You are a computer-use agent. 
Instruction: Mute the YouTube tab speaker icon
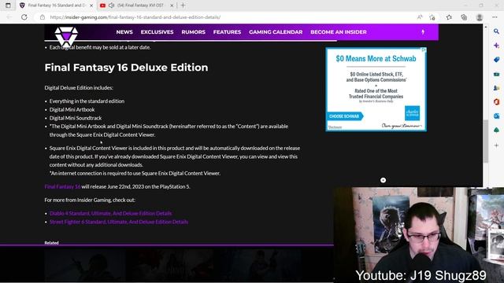pyautogui.click(x=112, y=6)
